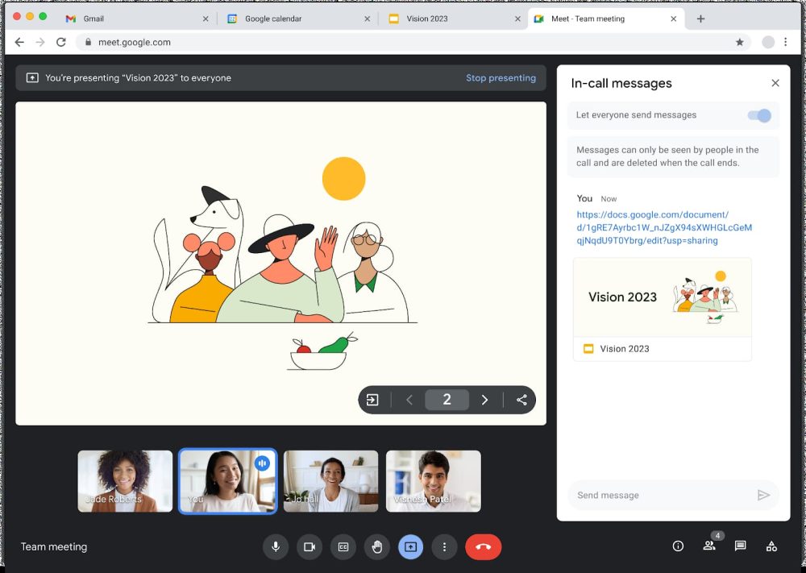The height and width of the screenshot is (573, 806).
Task: Open the more options three-dot menu
Action: 444,546
